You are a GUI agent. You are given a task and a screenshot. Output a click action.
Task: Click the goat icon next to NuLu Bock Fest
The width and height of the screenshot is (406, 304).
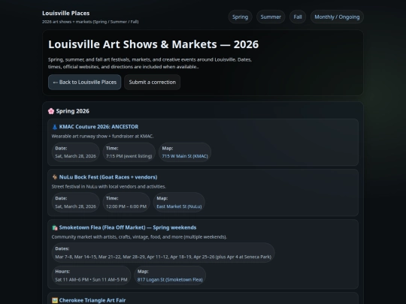click(x=55, y=177)
